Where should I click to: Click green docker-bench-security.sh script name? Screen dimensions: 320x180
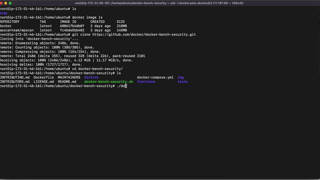click(108, 81)
